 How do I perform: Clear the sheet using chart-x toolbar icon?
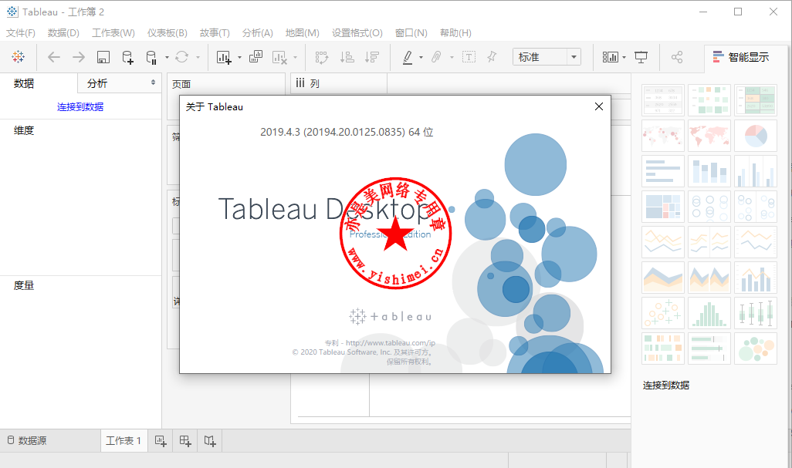pos(279,58)
